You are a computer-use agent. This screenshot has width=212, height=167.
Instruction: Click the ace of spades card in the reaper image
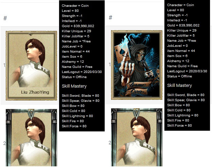pos(122,54)
